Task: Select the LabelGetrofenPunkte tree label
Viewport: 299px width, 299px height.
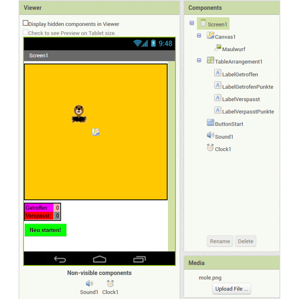Action: [x=248, y=87]
